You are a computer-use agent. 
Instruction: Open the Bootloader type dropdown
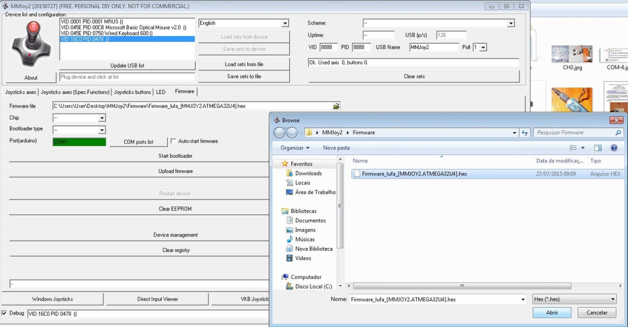pyautogui.click(x=102, y=130)
